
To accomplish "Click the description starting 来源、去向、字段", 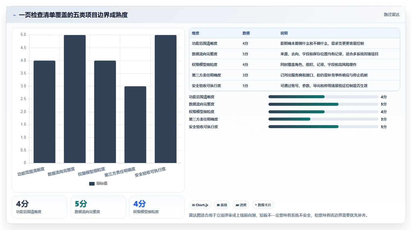I will 329,54.
